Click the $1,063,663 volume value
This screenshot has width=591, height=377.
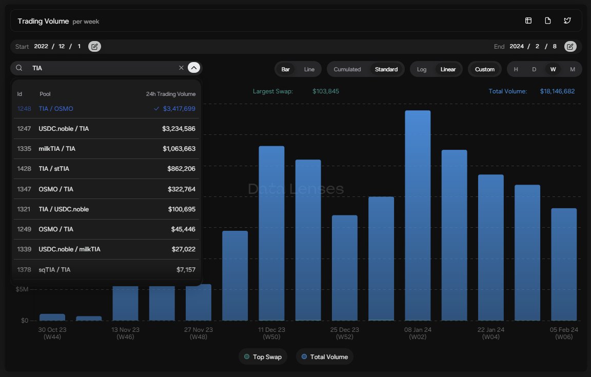(x=179, y=149)
